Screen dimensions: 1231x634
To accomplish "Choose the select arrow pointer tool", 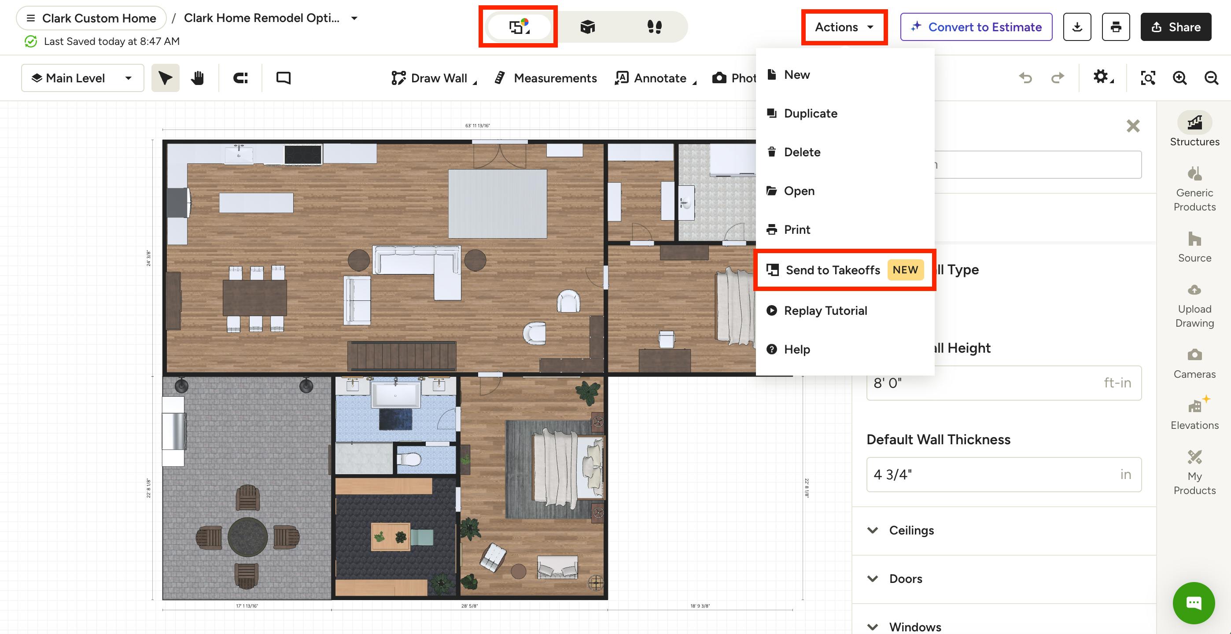I will pos(166,78).
